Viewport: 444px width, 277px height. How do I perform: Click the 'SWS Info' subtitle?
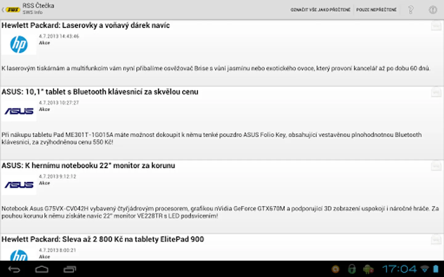[33, 12]
